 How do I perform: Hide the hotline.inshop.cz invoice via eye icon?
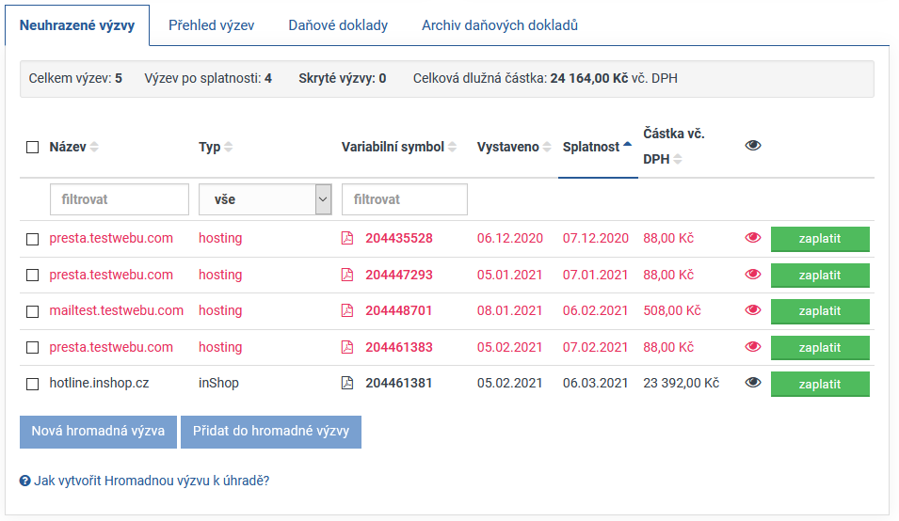(x=752, y=384)
